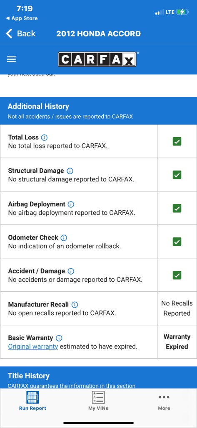The height and width of the screenshot is (428, 197).
Task: Click the Structural Damage green checkmark
Action: click(x=177, y=175)
